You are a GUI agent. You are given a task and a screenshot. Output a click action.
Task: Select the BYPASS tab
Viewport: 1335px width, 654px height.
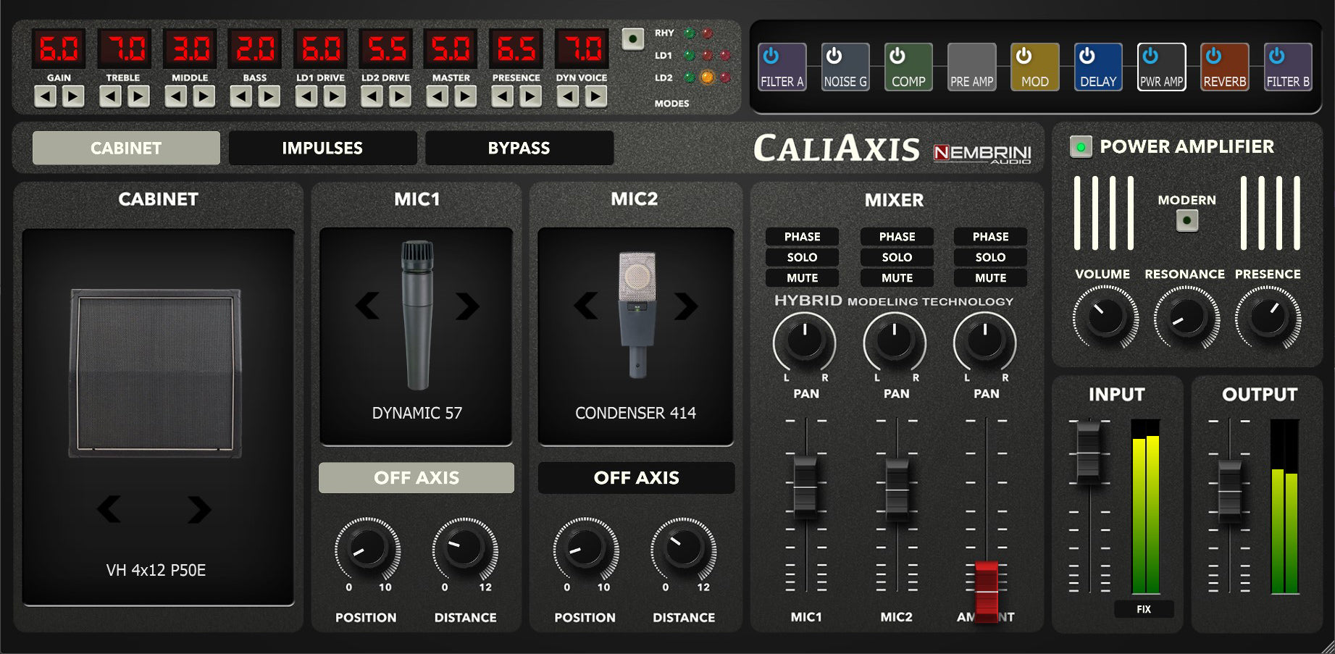pyautogui.click(x=519, y=148)
